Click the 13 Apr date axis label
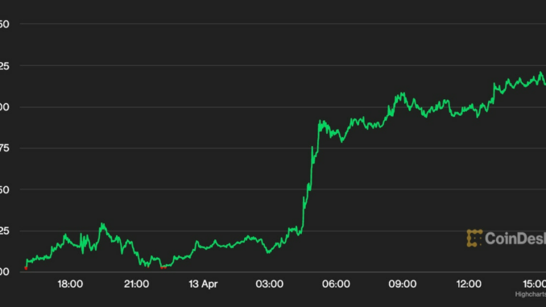This screenshot has height=307, width=546. (x=203, y=284)
